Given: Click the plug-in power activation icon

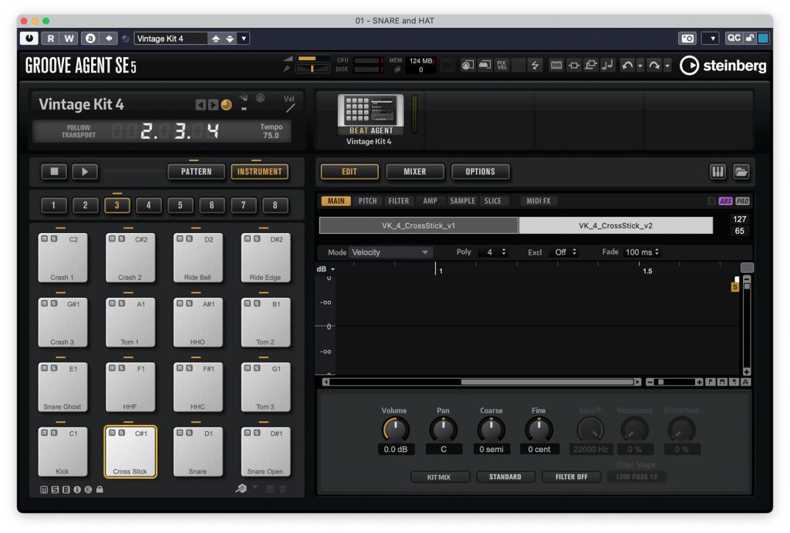Looking at the screenshot, I should [29, 39].
